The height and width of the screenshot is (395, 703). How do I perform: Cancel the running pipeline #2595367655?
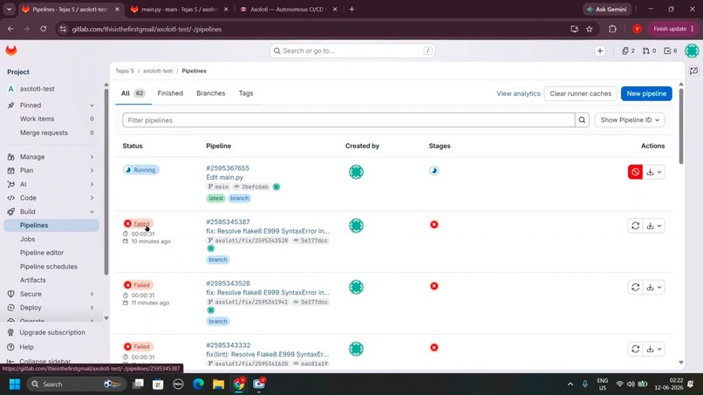pos(635,172)
